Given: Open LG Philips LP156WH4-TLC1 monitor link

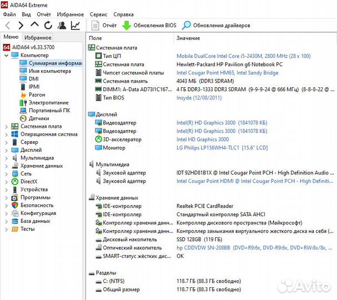Looking at the screenshot, I should click(x=222, y=148).
